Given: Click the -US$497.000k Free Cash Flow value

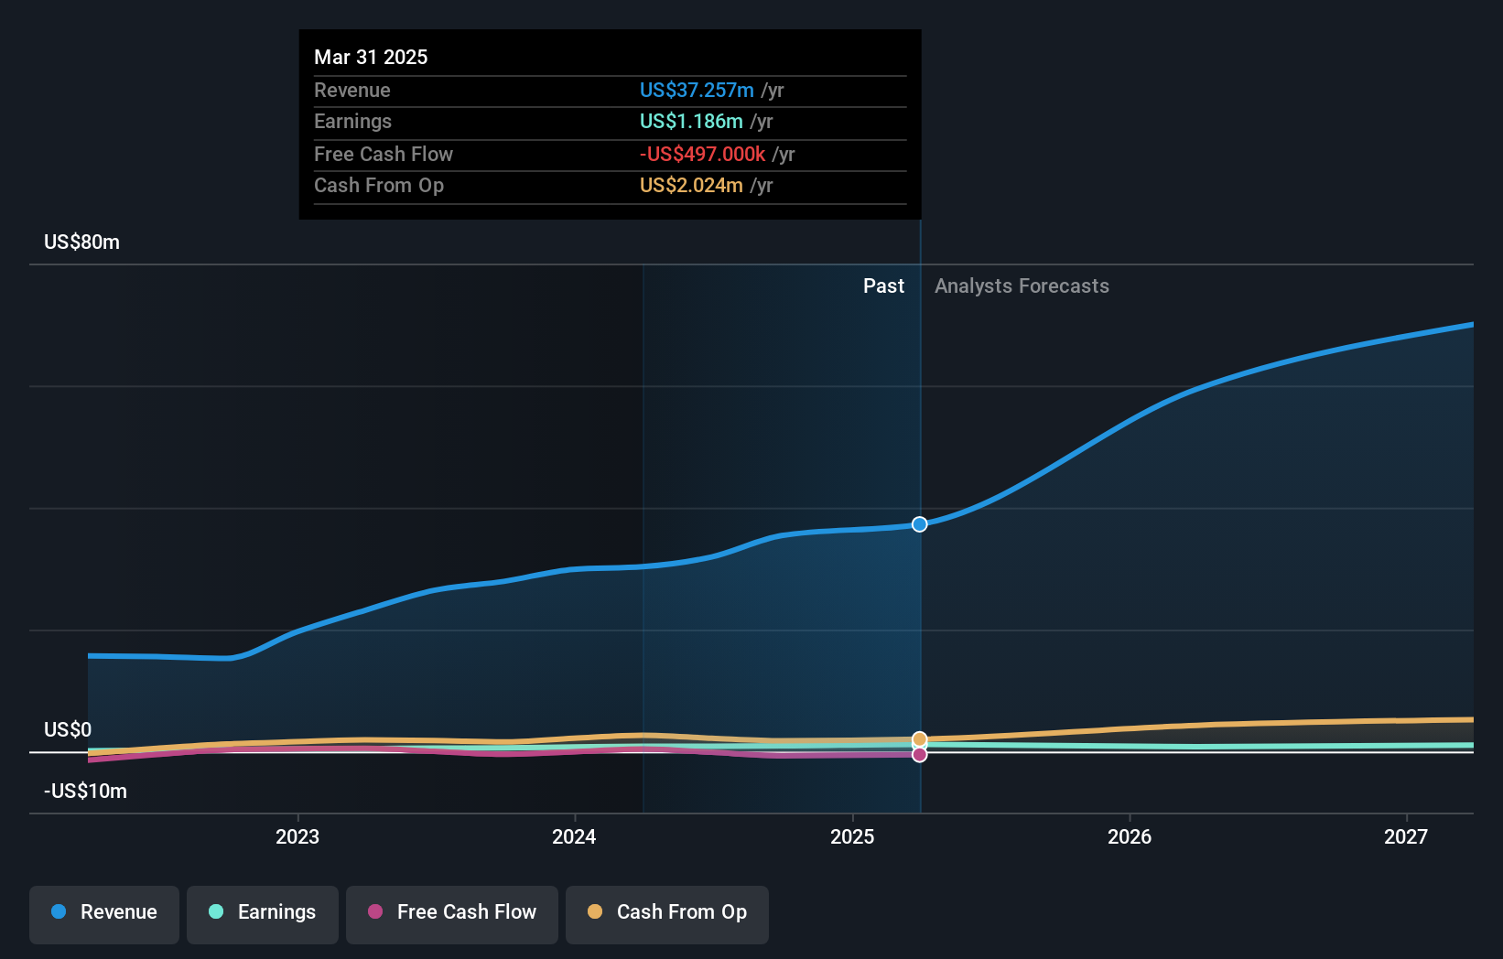Looking at the screenshot, I should pos(701,155).
